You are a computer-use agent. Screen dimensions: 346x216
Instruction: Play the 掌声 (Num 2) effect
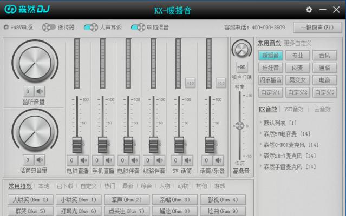click(127, 200)
